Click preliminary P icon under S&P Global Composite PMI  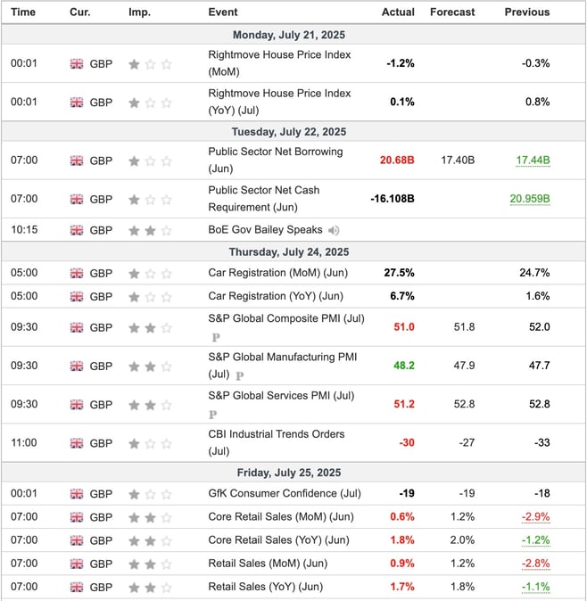216,337
